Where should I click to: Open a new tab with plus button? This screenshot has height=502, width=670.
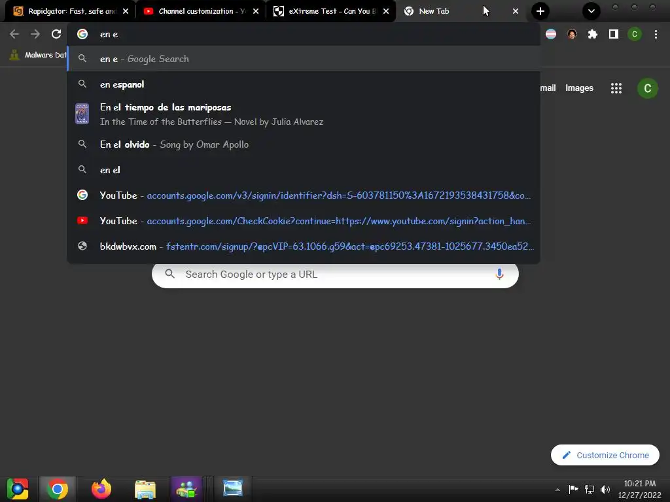(x=540, y=11)
